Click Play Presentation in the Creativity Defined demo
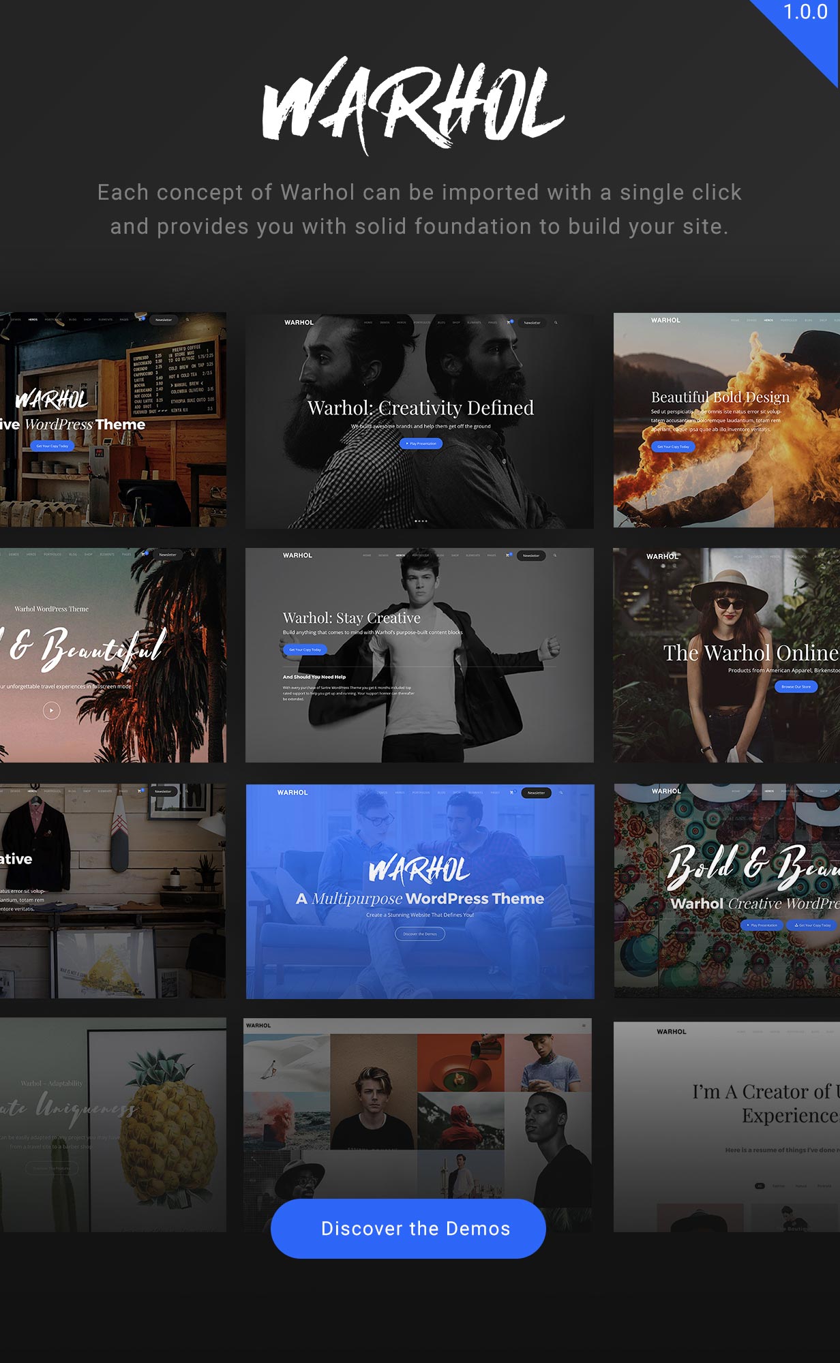Screen dimensions: 840x1363 (421, 444)
